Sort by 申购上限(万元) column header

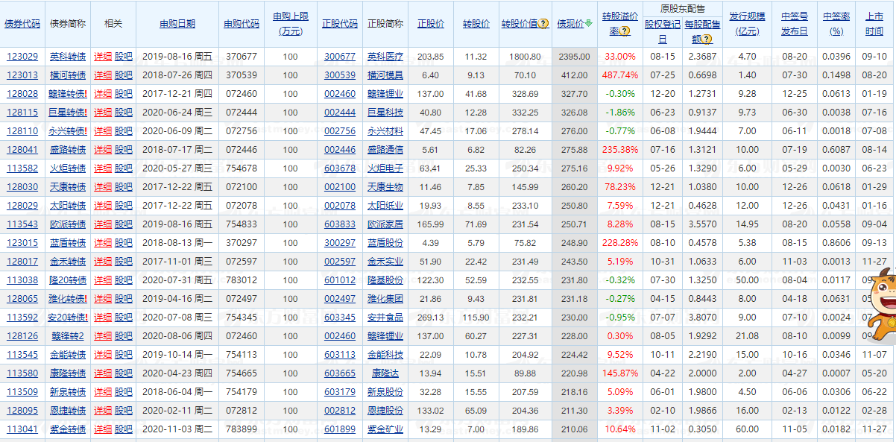tap(290, 24)
